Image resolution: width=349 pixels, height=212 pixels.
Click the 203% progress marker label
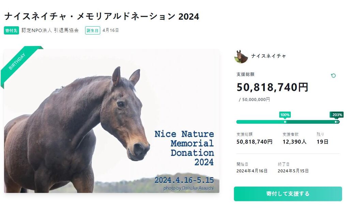336,115
